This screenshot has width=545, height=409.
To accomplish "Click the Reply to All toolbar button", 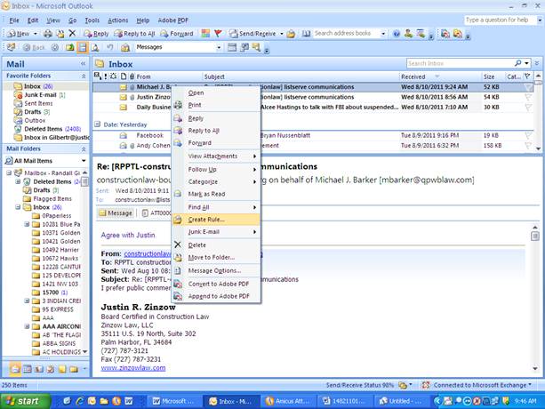I will coord(134,34).
